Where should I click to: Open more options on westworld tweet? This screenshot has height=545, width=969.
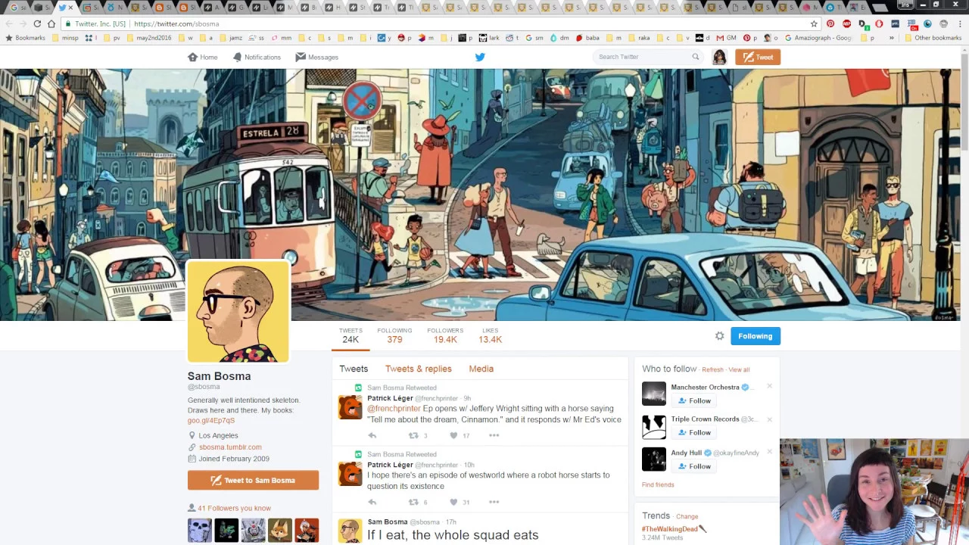494,502
